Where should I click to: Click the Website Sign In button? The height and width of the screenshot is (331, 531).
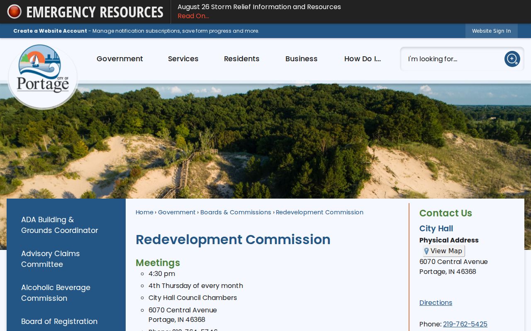491,31
